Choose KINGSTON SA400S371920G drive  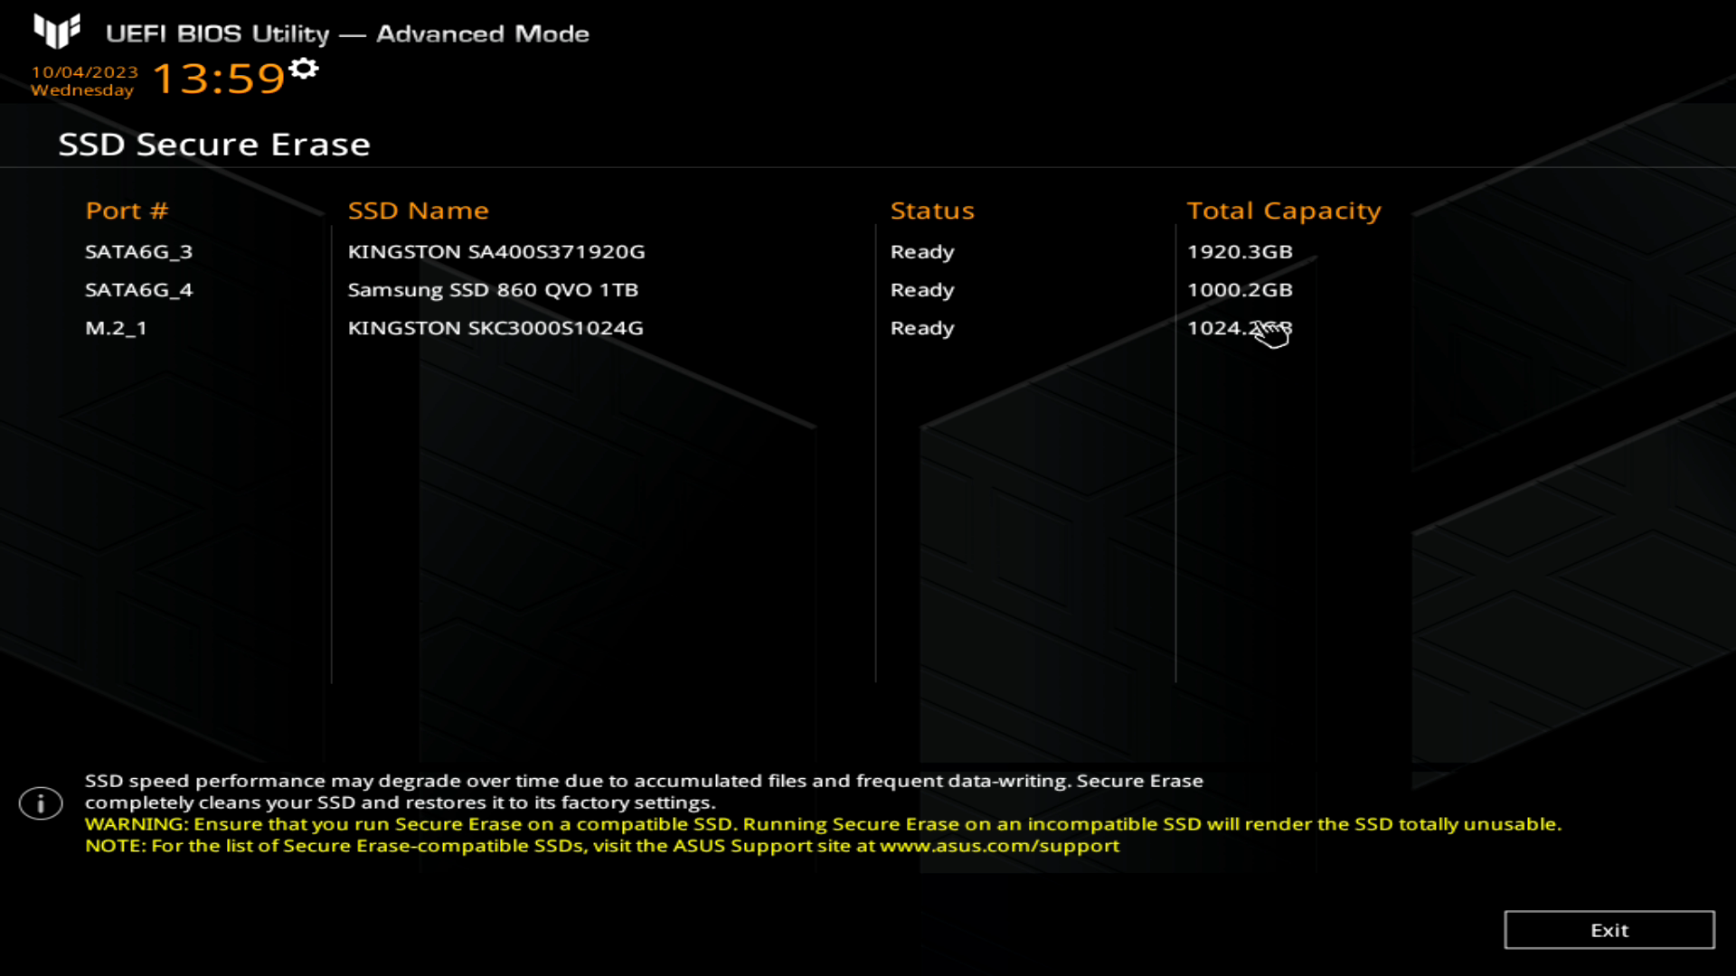(496, 252)
